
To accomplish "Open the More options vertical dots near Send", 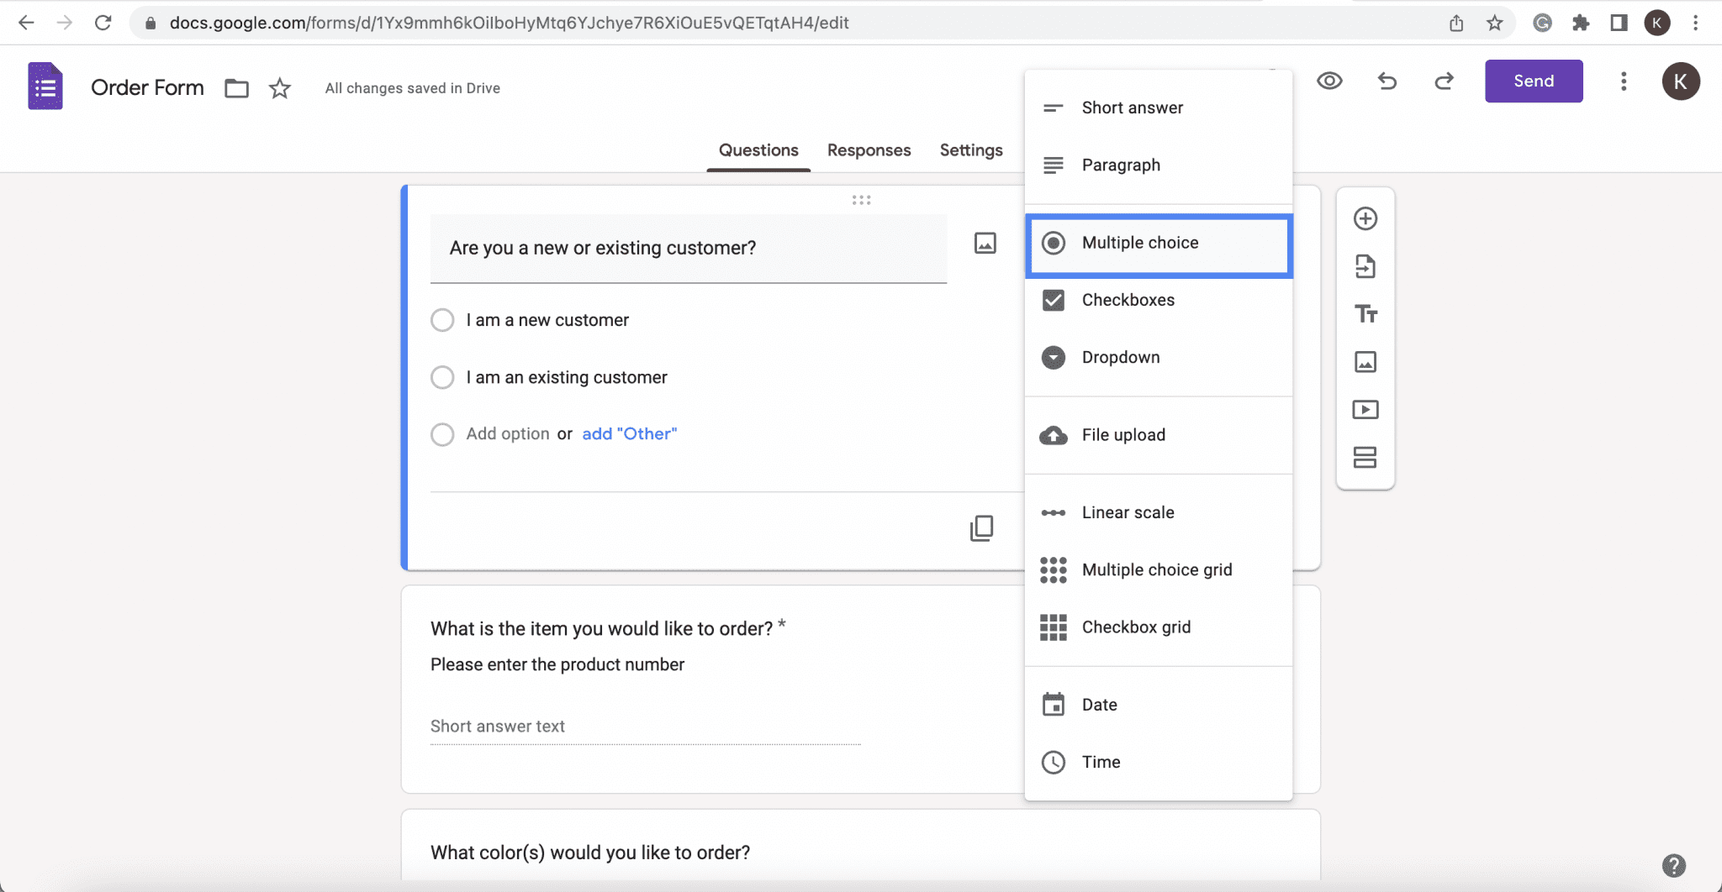I will click(1624, 81).
